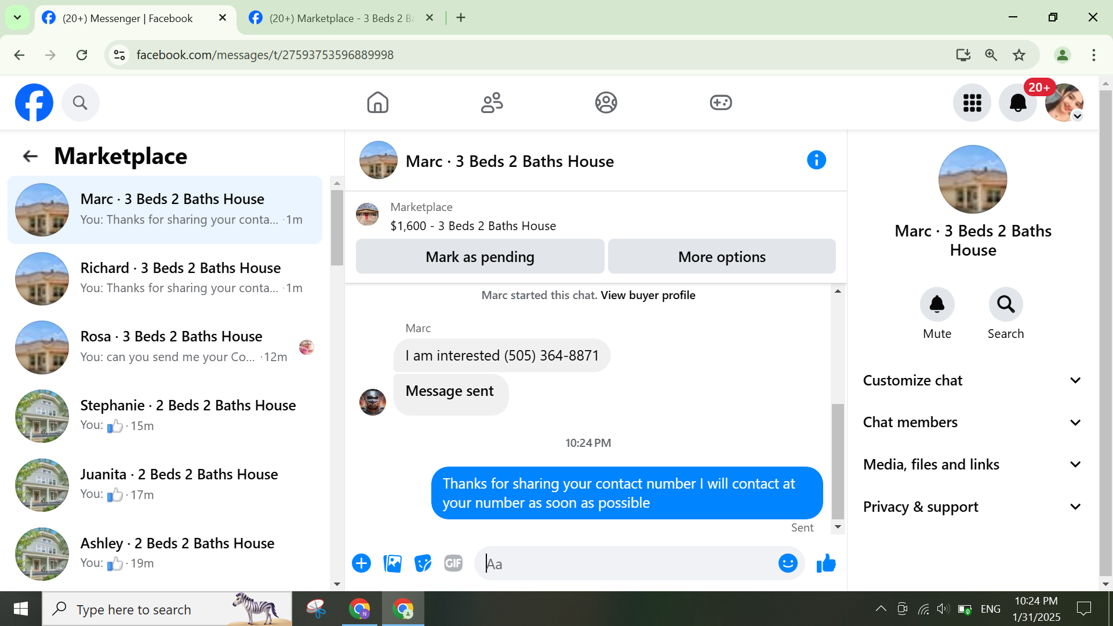Open Richard 3 Beds 2 Baths conversation
The image size is (1113, 626).
pyautogui.click(x=165, y=279)
